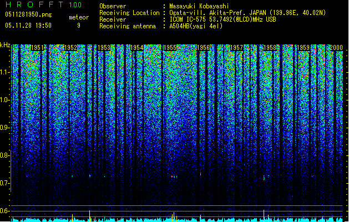The height and width of the screenshot is (222, 349).
Task: Select antenna value A504HB(yagi 4el)
Action: [196, 26]
